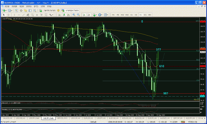Click the New Order button (הוראה חדשה)

click(x=47, y=11)
